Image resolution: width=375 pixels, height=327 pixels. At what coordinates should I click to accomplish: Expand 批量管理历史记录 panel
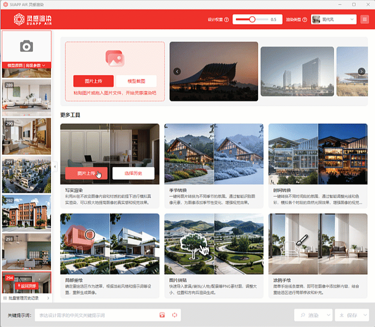pos(26,298)
